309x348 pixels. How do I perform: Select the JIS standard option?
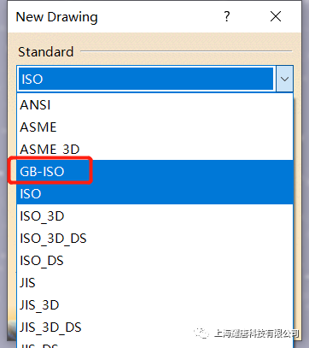(154, 282)
